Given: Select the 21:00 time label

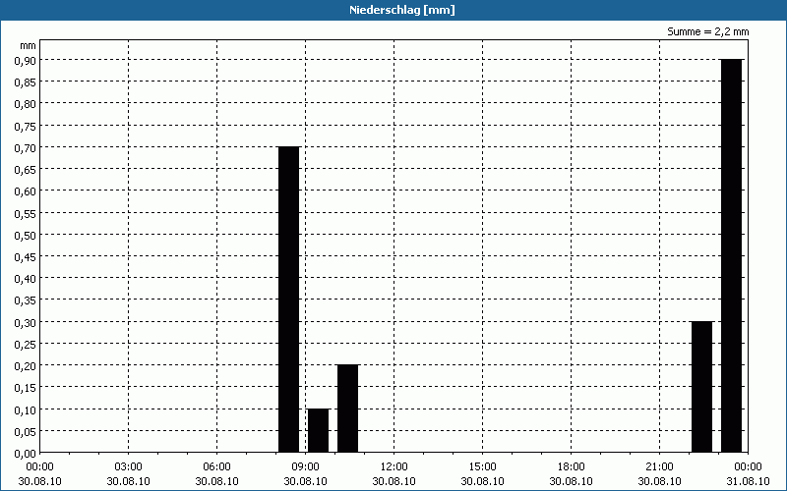Looking at the screenshot, I should pyautogui.click(x=659, y=467).
